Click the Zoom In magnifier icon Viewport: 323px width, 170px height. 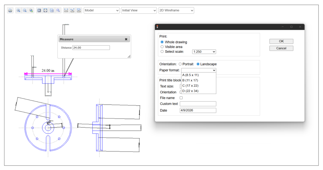[18, 10]
